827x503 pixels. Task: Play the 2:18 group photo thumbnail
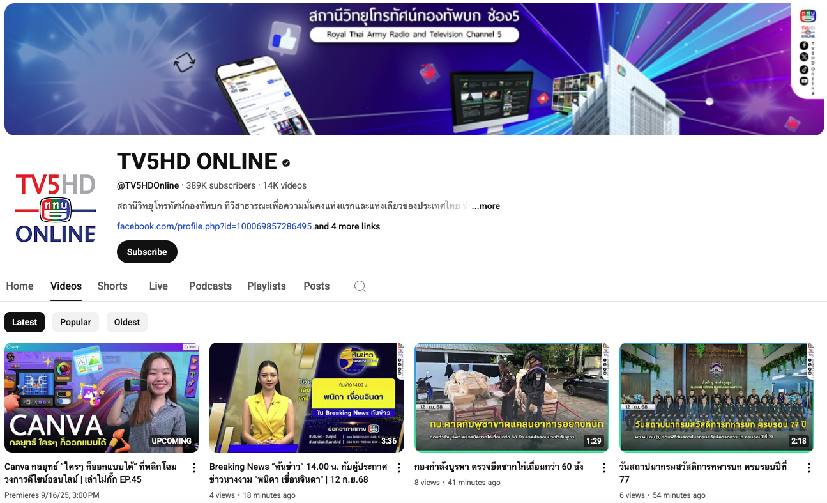tap(717, 398)
